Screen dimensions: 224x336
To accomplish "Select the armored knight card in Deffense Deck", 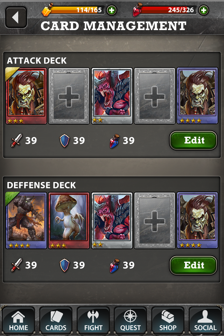I will click(x=26, y=220).
